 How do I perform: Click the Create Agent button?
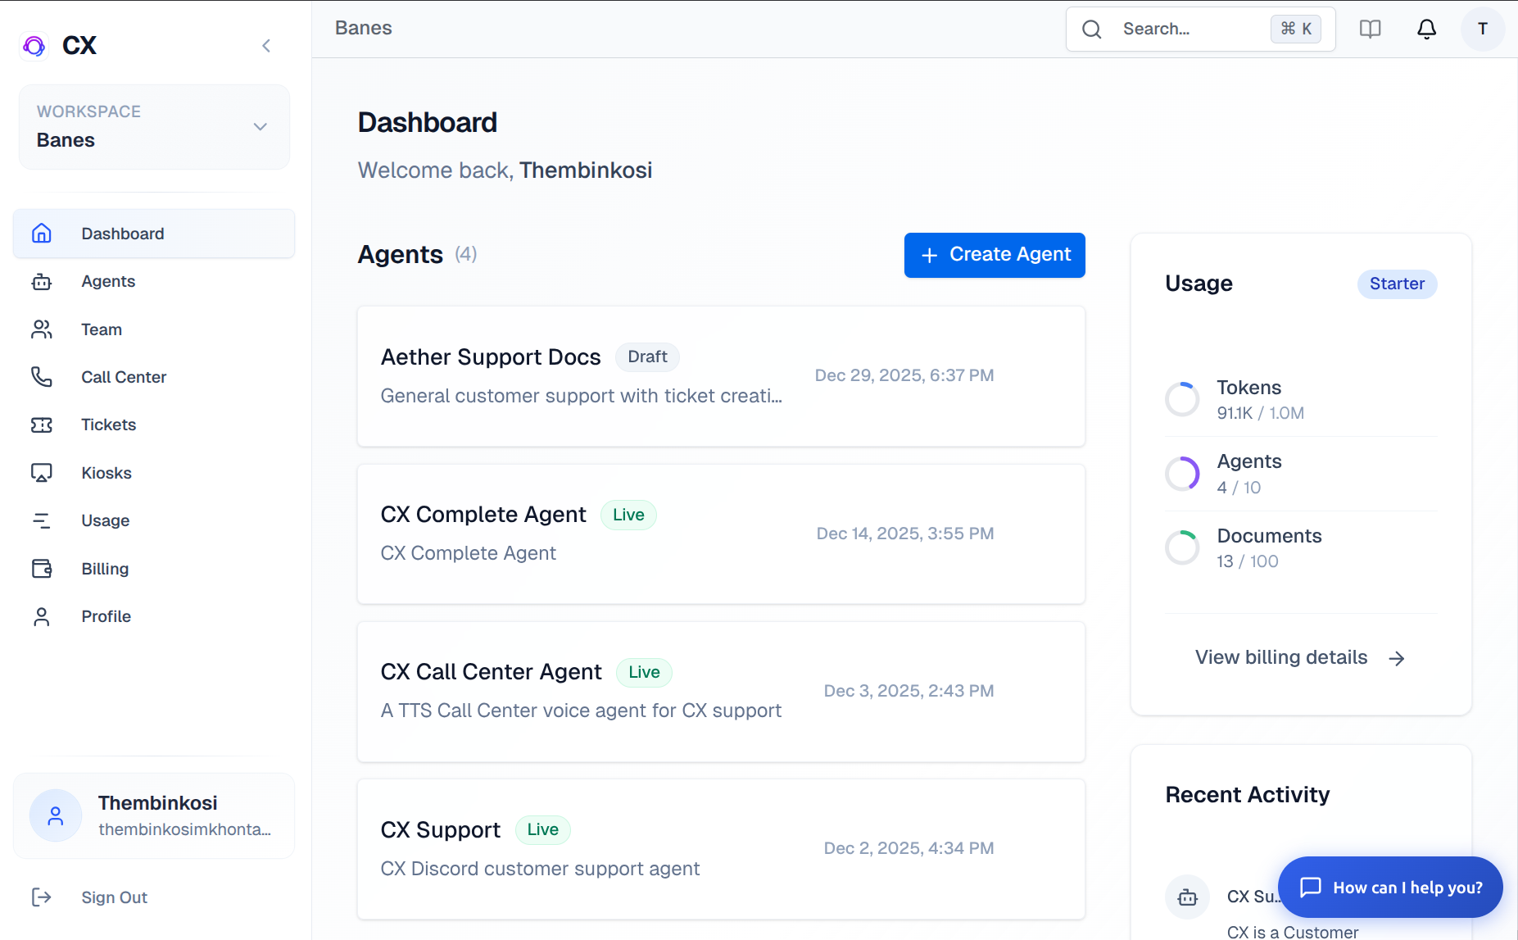click(994, 255)
